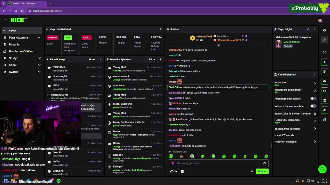Toggle the notes panel icon in the right rail
This screenshot has height=185, width=330.
click(x=324, y=71)
